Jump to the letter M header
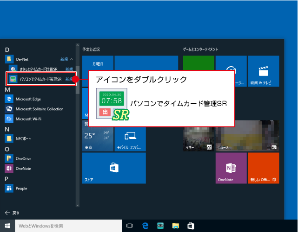The width and height of the screenshot is (298, 232). 7,89
